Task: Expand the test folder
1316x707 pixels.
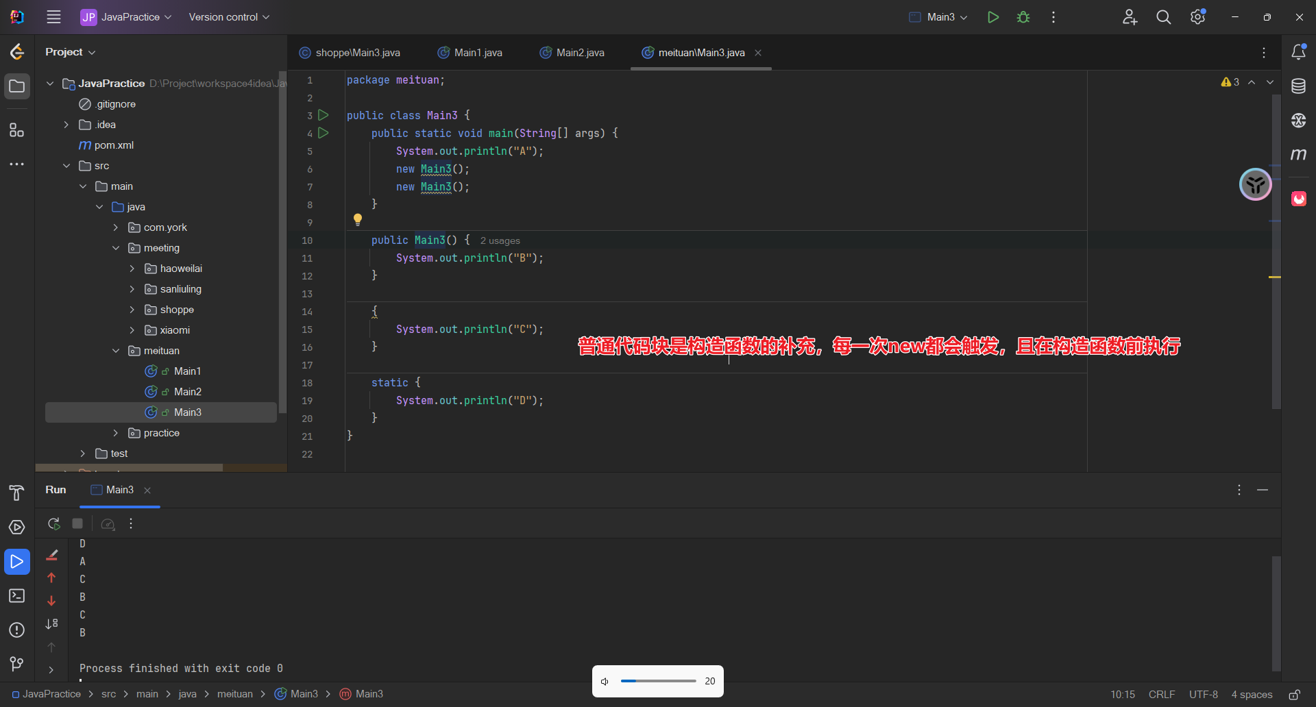Action: pos(83,454)
